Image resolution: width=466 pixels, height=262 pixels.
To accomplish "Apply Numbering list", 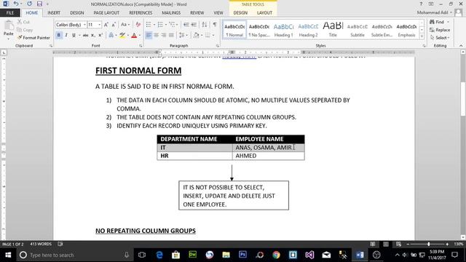I will 160,25.
